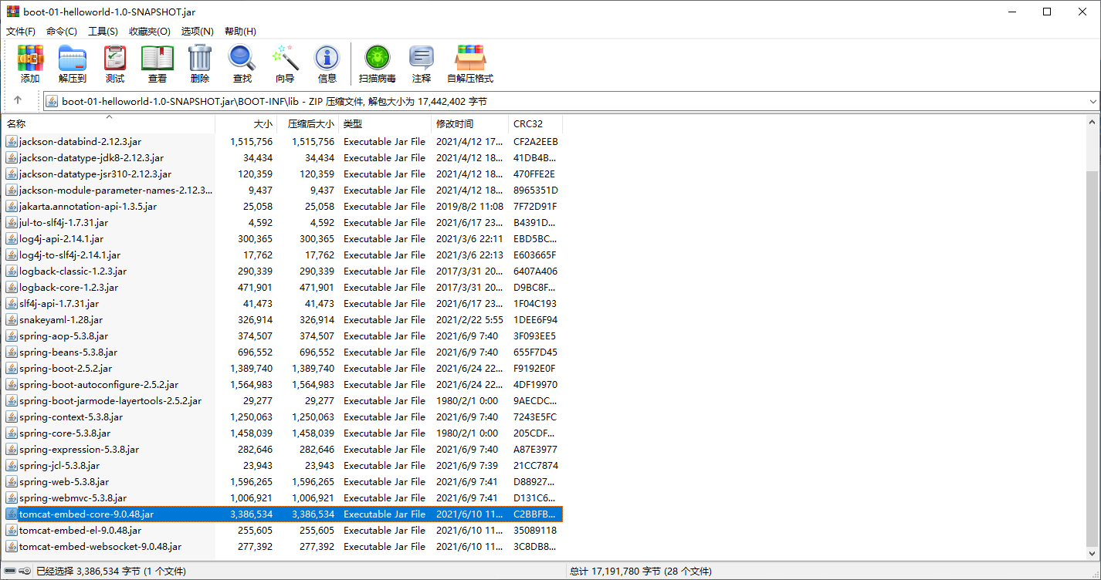This screenshot has height=580, width=1101.
Task: Select jul-to-slf4j-1.7.31.jar file
Action: tap(63, 222)
